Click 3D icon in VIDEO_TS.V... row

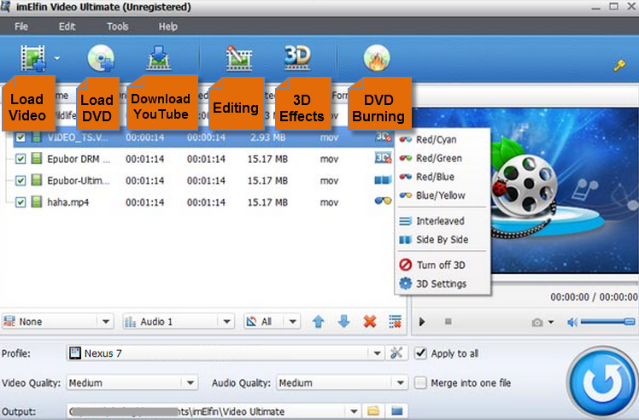(383, 137)
